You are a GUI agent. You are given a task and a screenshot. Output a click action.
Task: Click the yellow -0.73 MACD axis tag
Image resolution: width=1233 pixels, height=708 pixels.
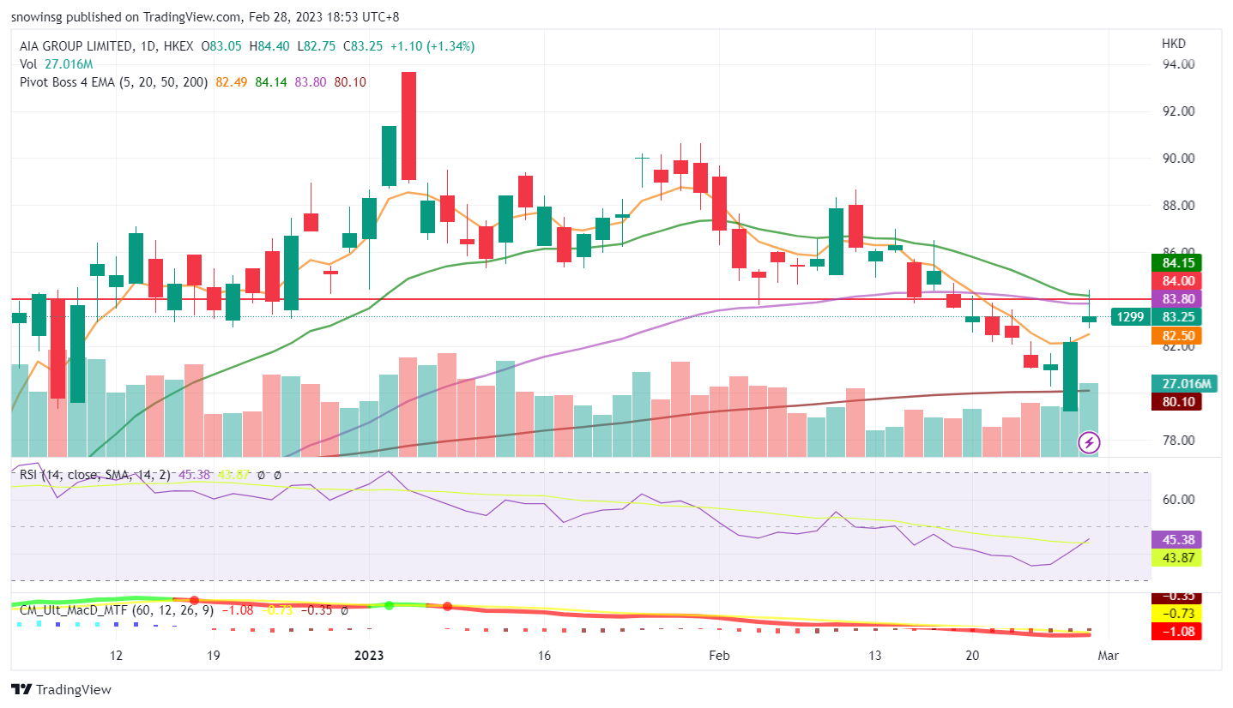[1178, 614]
